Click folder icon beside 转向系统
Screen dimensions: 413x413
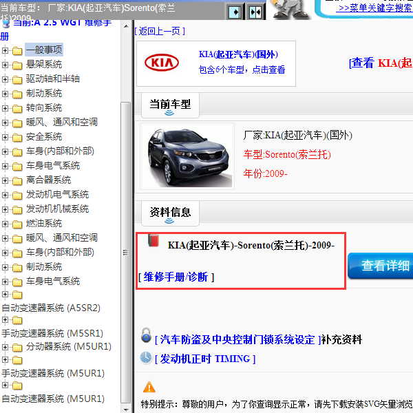click(x=17, y=108)
